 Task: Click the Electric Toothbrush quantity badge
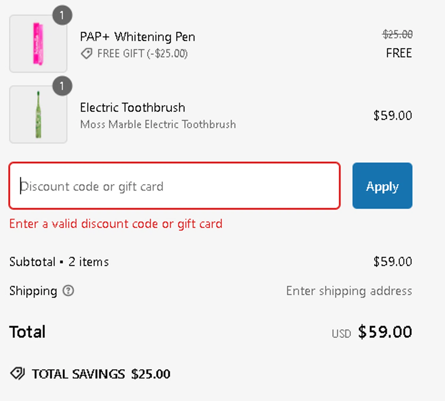pos(62,86)
